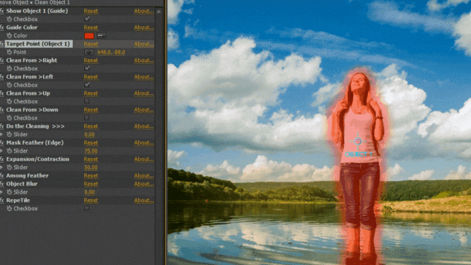This screenshot has height=265, width=471.
Task: Click the Expansion/Contraction value 50.00
Action: pos(91,167)
